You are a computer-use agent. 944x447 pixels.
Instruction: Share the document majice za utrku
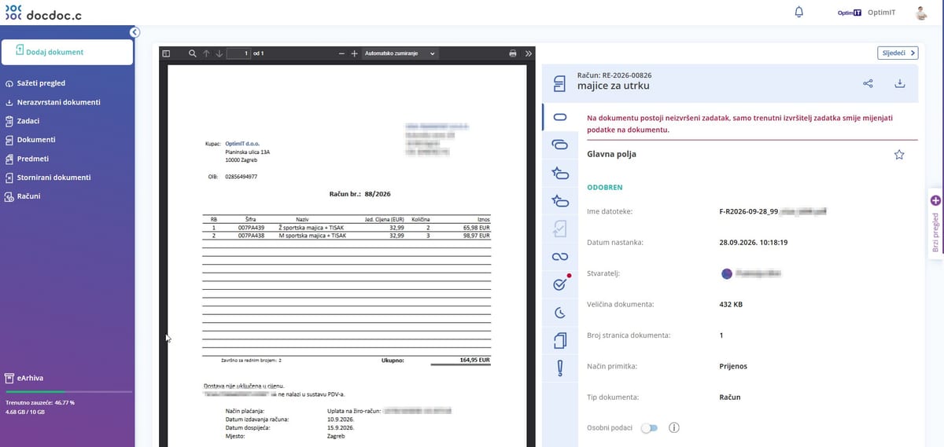tap(868, 83)
